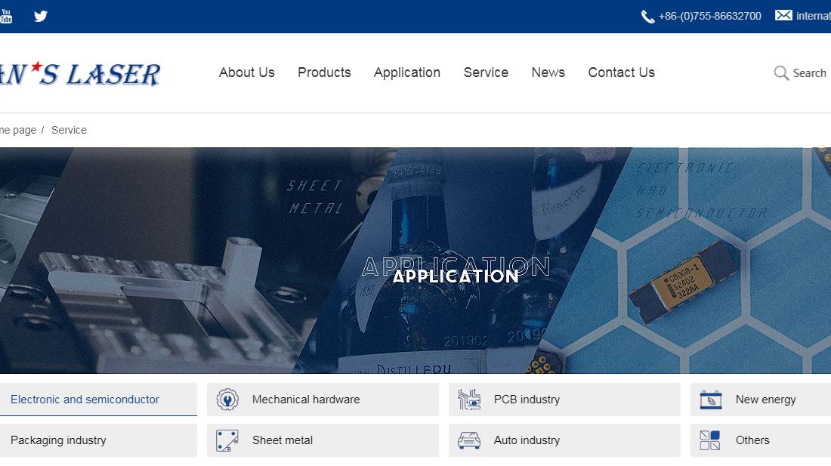This screenshot has height=466, width=831.
Task: Select the Others category
Action: [x=761, y=440]
